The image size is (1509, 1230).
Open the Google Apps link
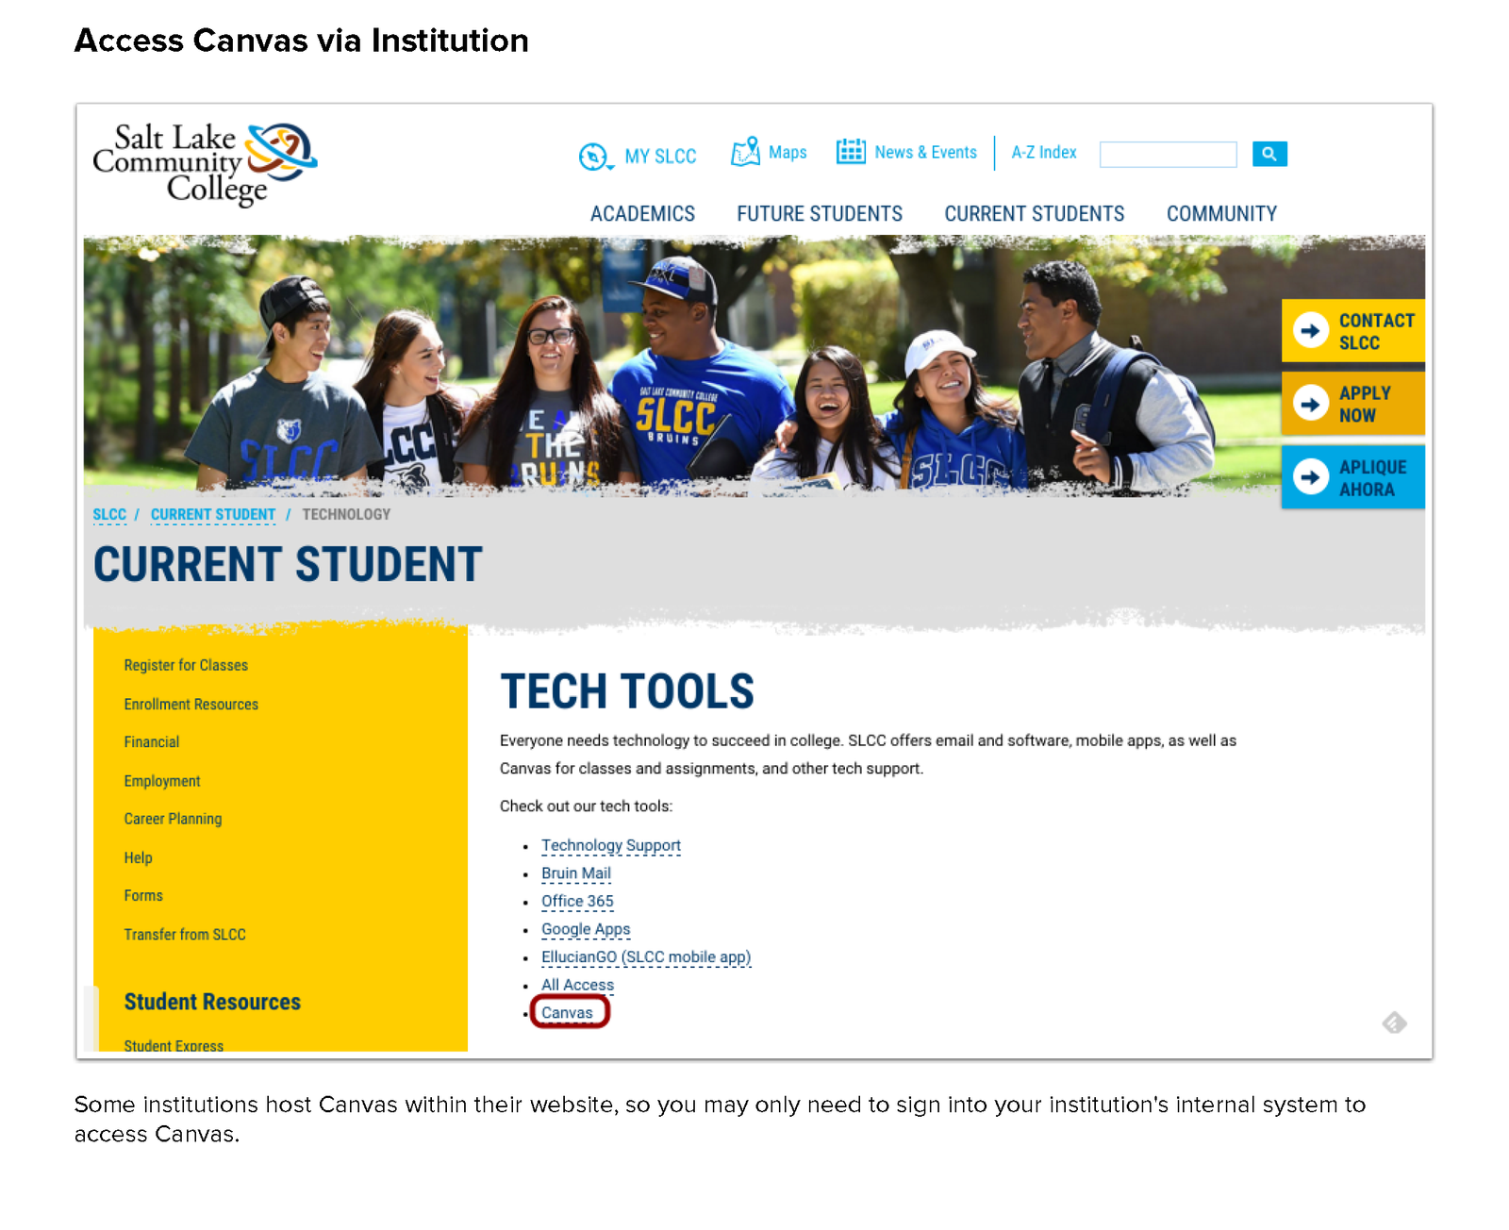(586, 929)
